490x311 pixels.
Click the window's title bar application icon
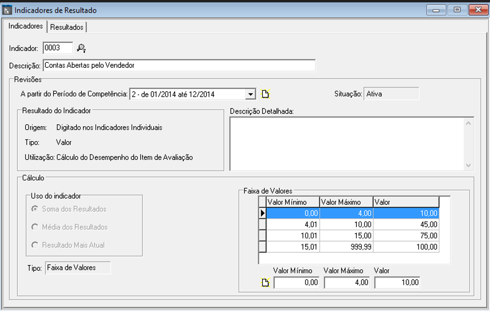(7, 10)
